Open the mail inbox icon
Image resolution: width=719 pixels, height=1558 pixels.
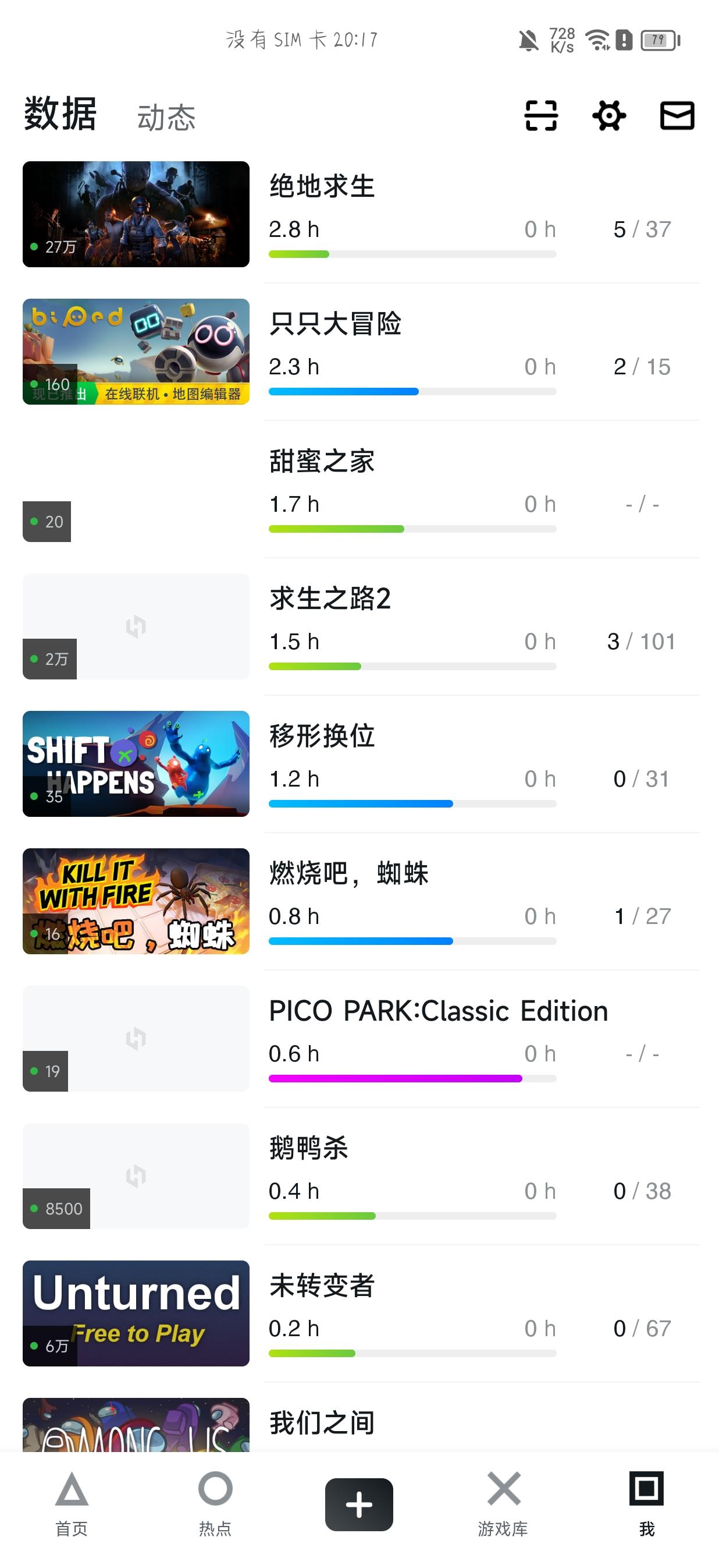click(677, 115)
